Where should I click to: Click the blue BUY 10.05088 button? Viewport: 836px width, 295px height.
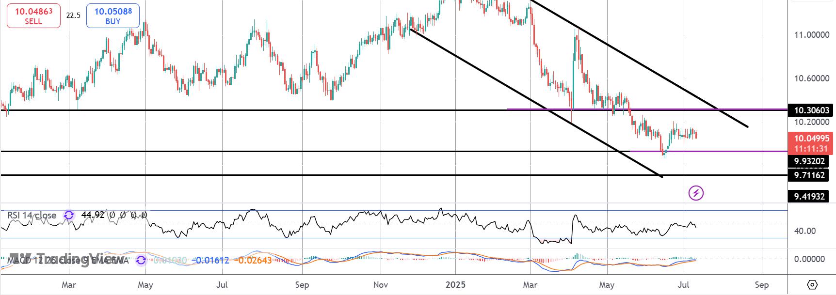pos(113,16)
